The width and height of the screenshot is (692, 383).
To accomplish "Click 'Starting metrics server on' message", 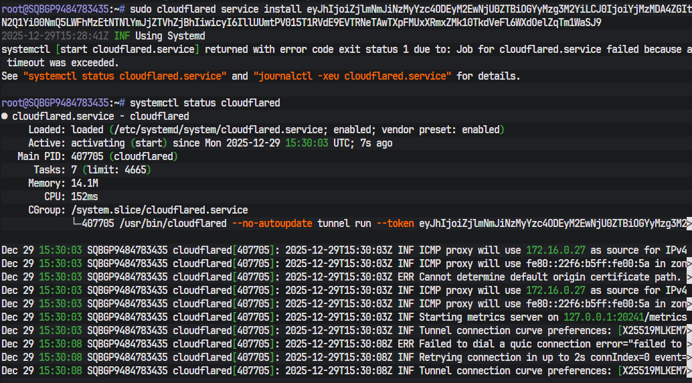I will pos(489,317).
